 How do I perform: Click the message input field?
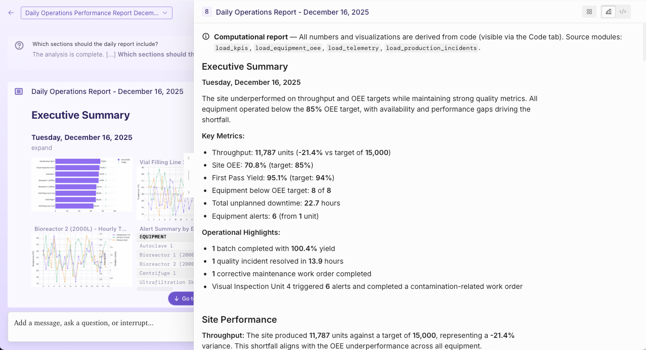101,323
